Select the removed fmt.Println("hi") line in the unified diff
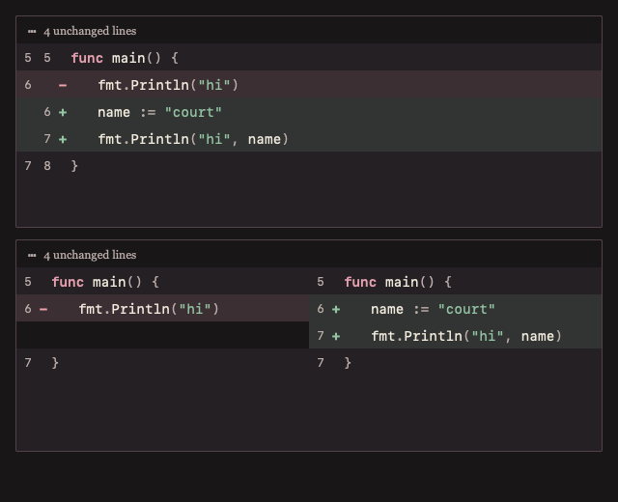618x502 pixels. 309,84
